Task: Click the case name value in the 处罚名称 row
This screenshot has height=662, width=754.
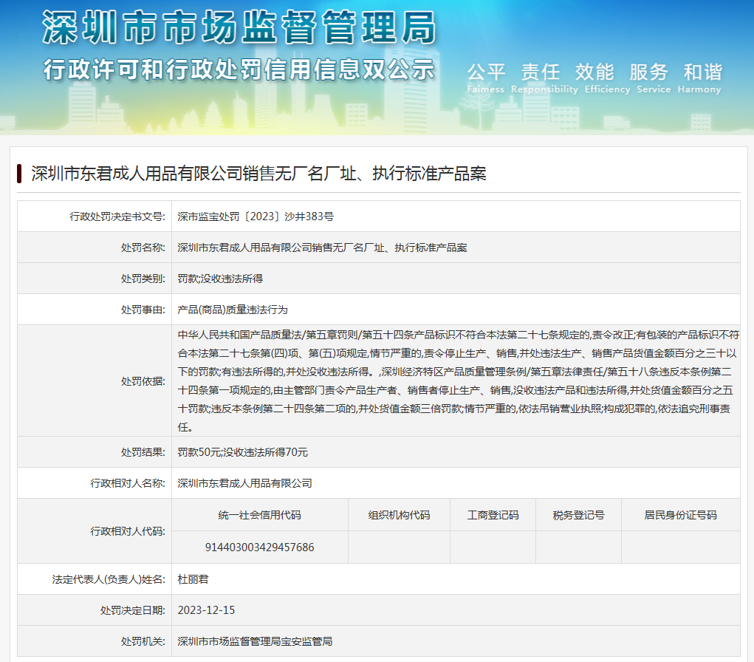Action: point(322,248)
